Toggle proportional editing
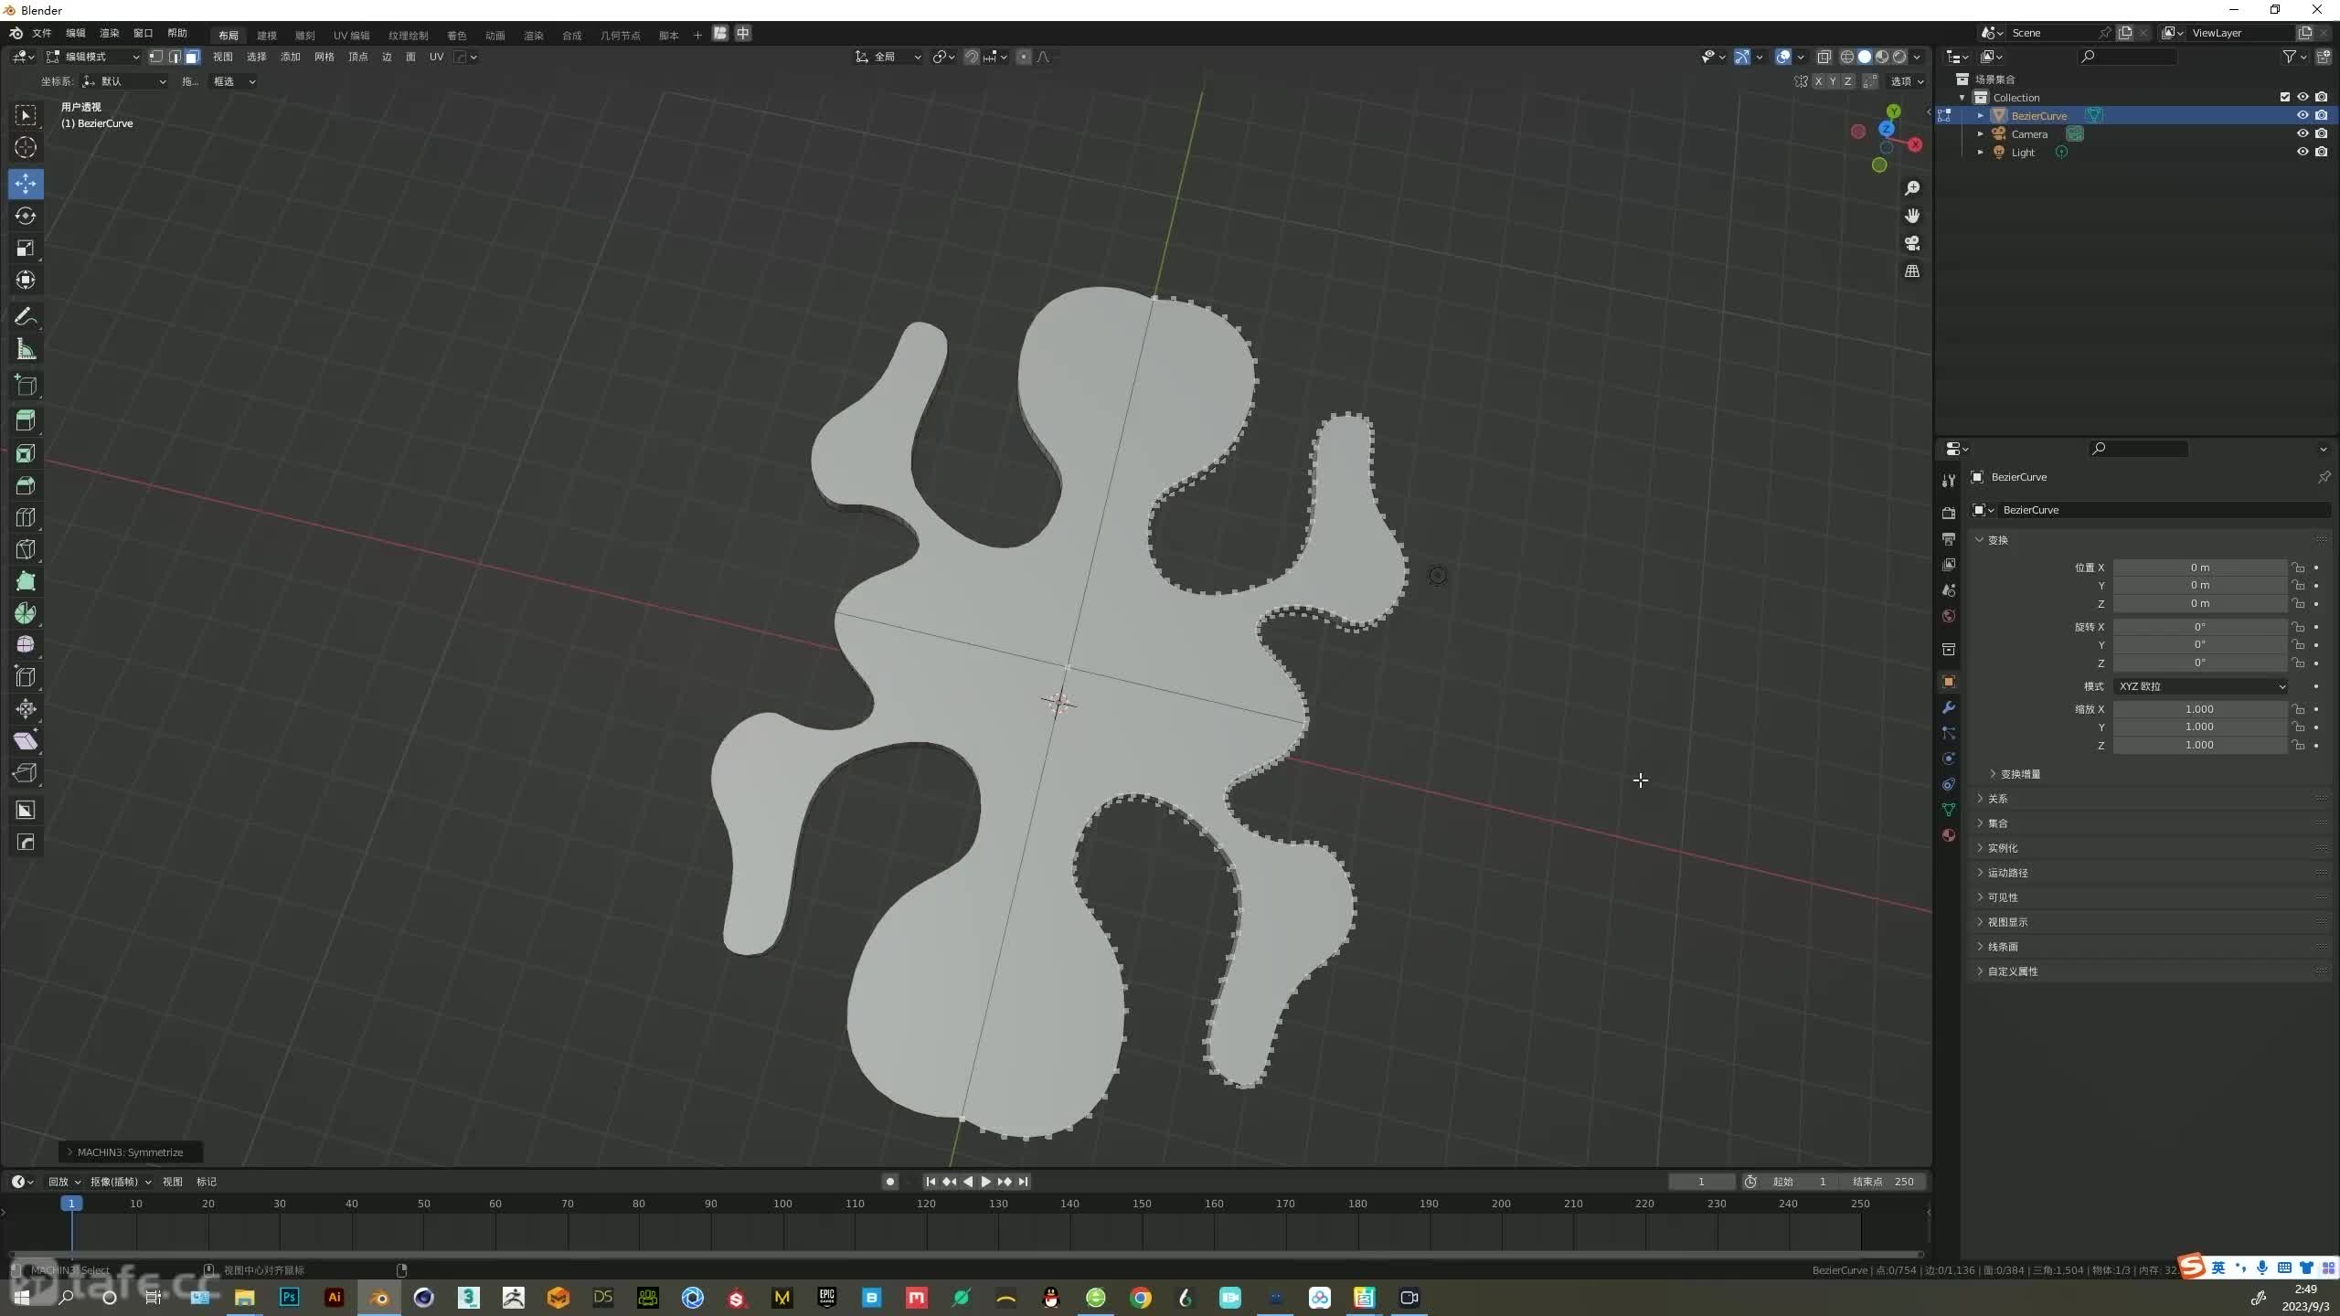Image resolution: width=2340 pixels, height=1316 pixels. point(1024,57)
